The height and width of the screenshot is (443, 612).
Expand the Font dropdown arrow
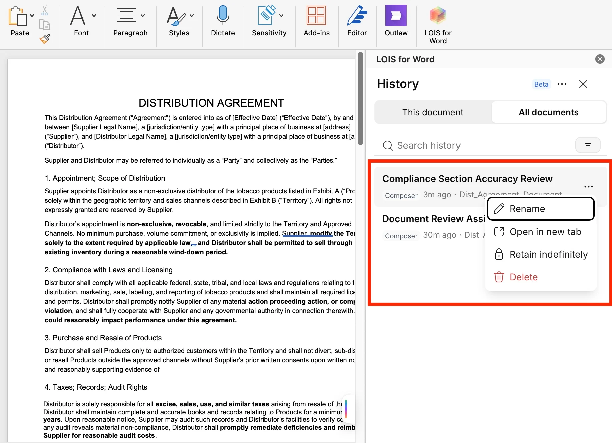94,15
